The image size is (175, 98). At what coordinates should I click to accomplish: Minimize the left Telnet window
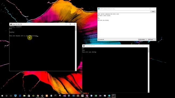66,24
